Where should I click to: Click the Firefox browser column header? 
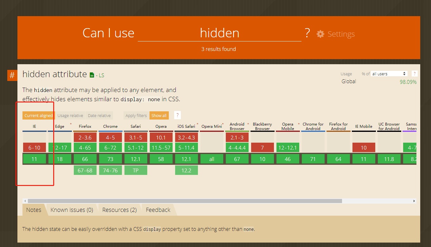click(x=85, y=127)
